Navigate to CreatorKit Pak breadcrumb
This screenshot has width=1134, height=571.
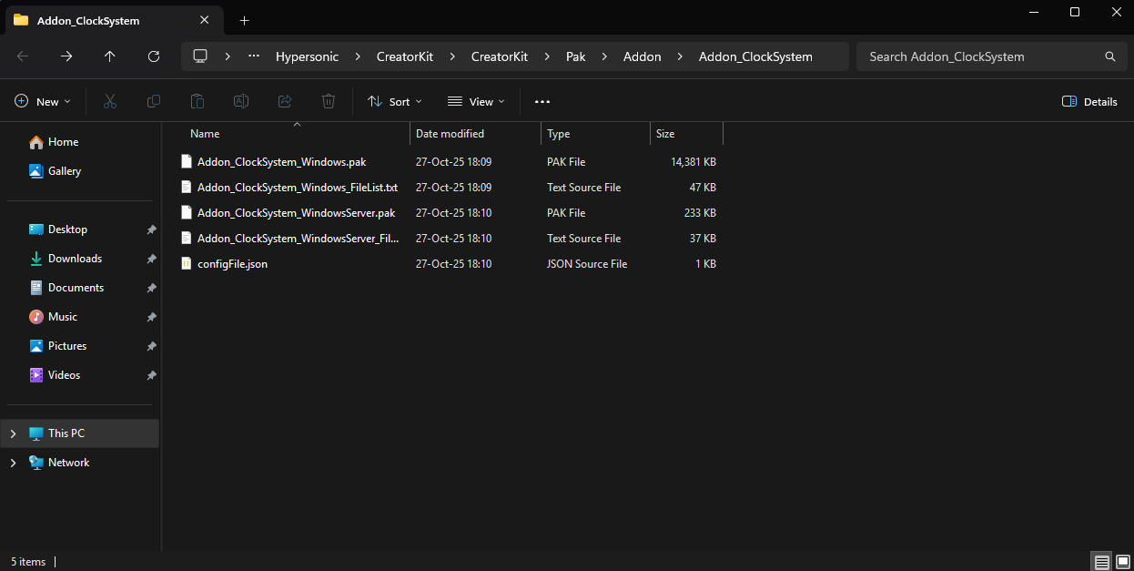click(575, 56)
